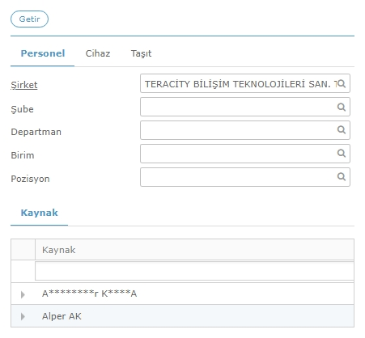Screen dimensions: 365x338
Task: Open the Taşıt tab
Action: (141, 53)
